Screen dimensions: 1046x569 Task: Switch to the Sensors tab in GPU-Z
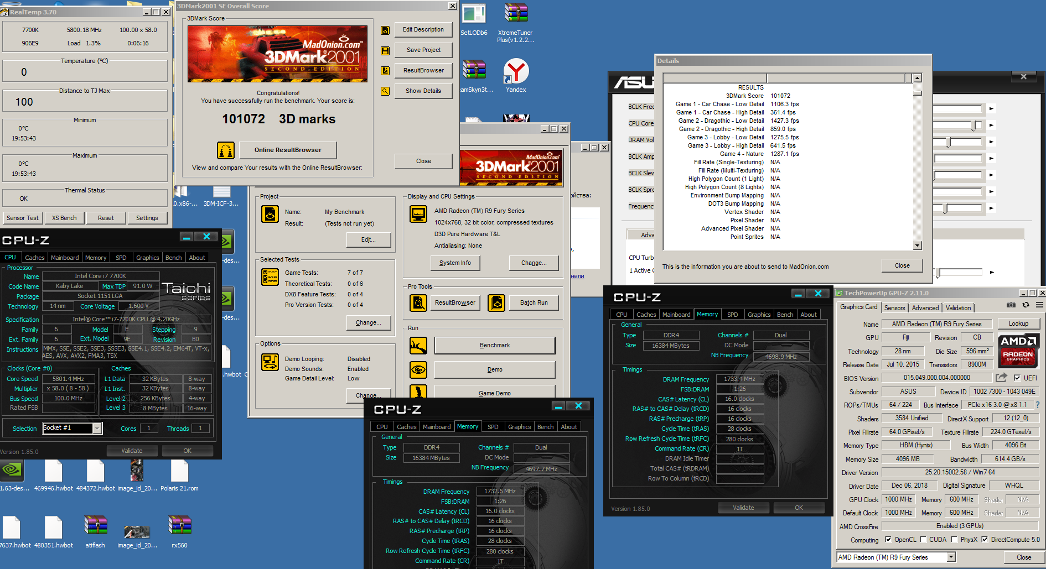click(x=894, y=308)
